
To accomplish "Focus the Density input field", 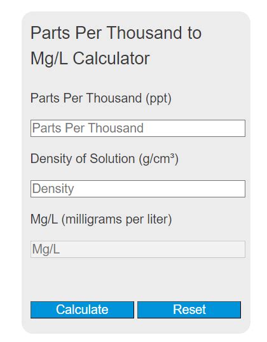I will click(138, 189).
